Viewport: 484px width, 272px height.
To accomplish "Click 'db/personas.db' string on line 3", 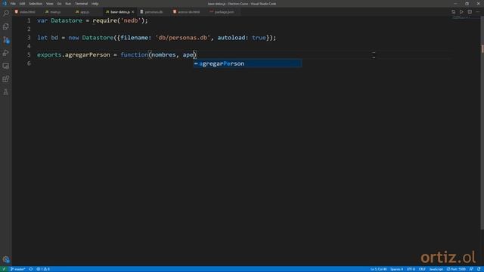I will click(x=182, y=38).
